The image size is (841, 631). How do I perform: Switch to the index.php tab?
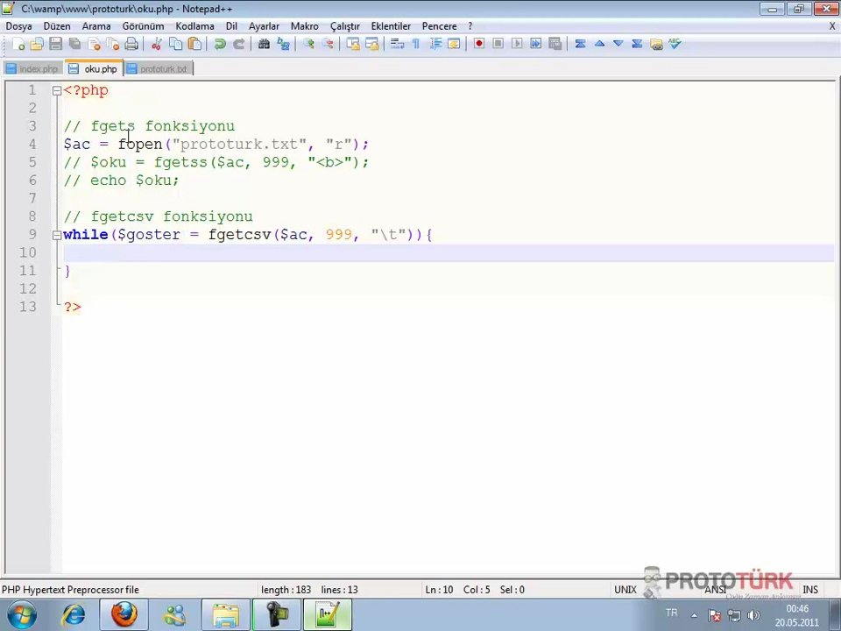(32, 68)
